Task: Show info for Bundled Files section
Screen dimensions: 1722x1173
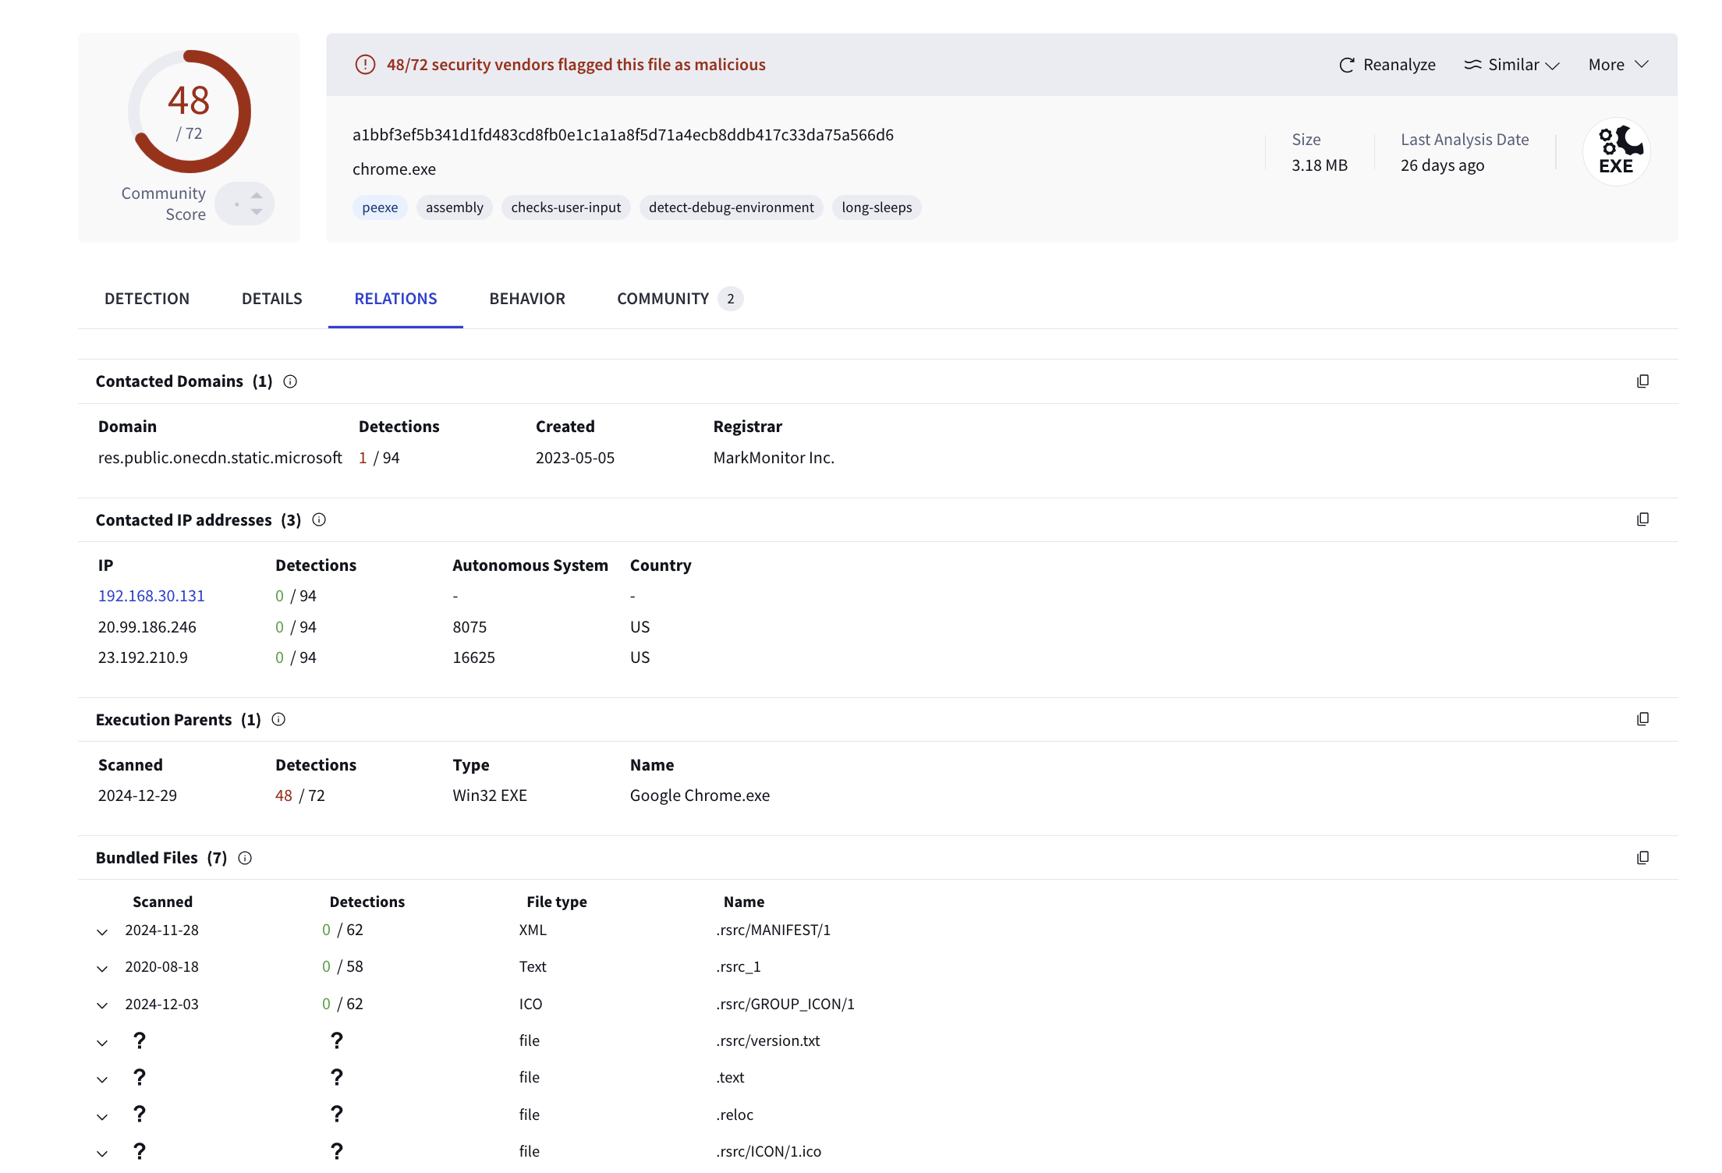Action: [x=245, y=858]
